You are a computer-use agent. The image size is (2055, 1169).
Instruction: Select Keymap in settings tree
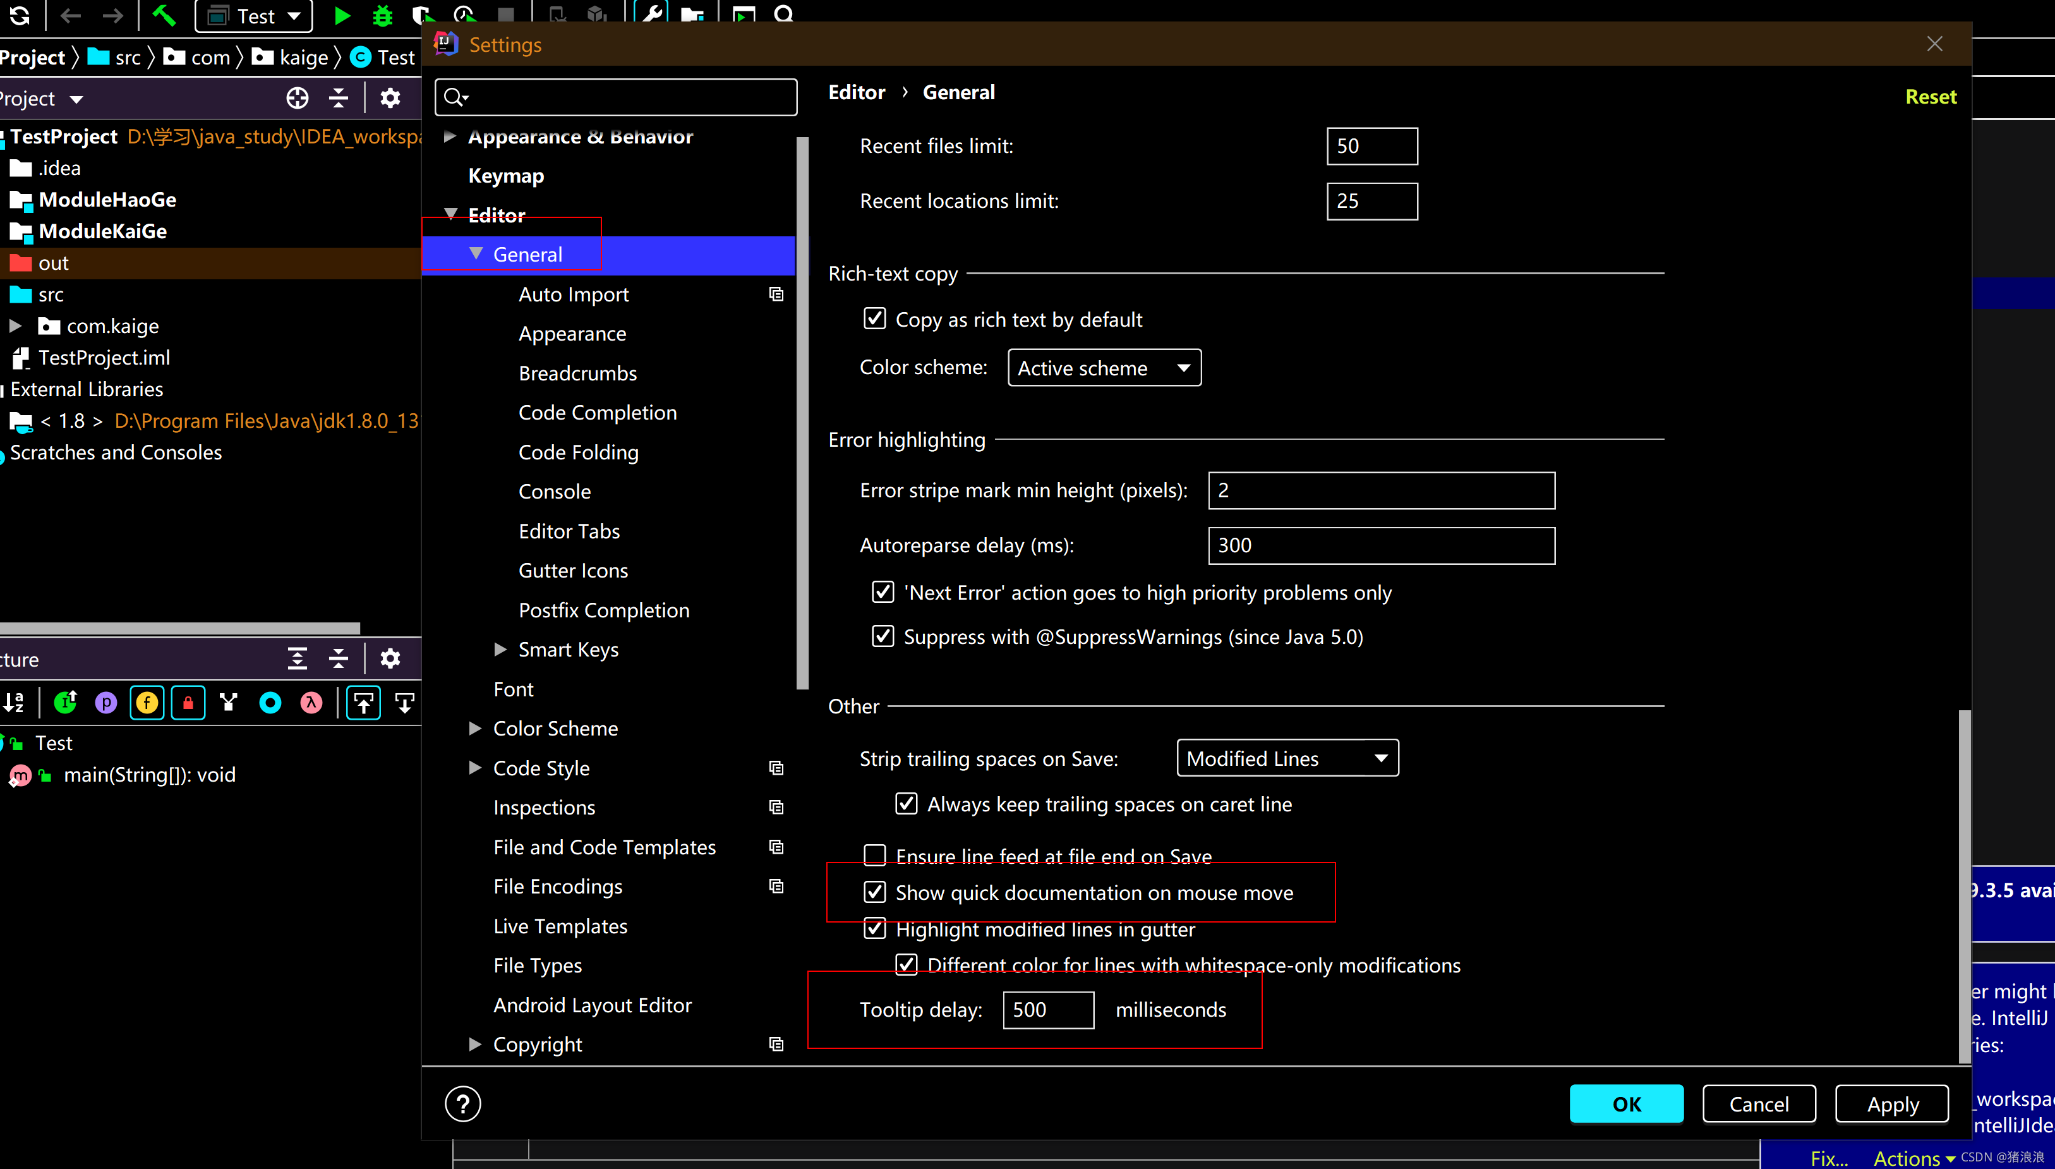point(505,176)
